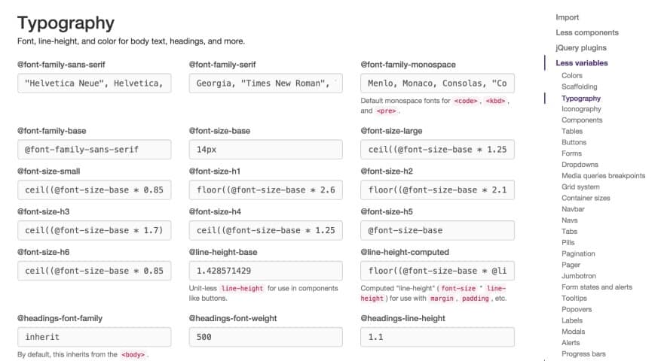Focus the @font-size-h3 input field
The height and width of the screenshot is (361, 661).
(x=94, y=230)
